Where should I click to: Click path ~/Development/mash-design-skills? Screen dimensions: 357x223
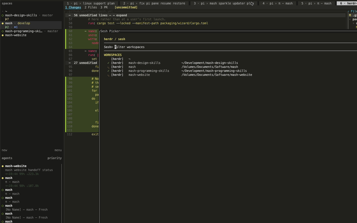tap(210, 63)
